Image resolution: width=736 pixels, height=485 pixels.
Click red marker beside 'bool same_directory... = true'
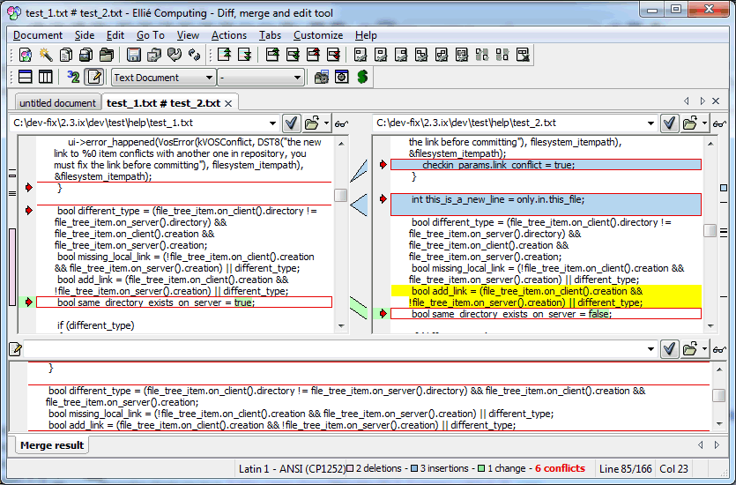tap(28, 302)
